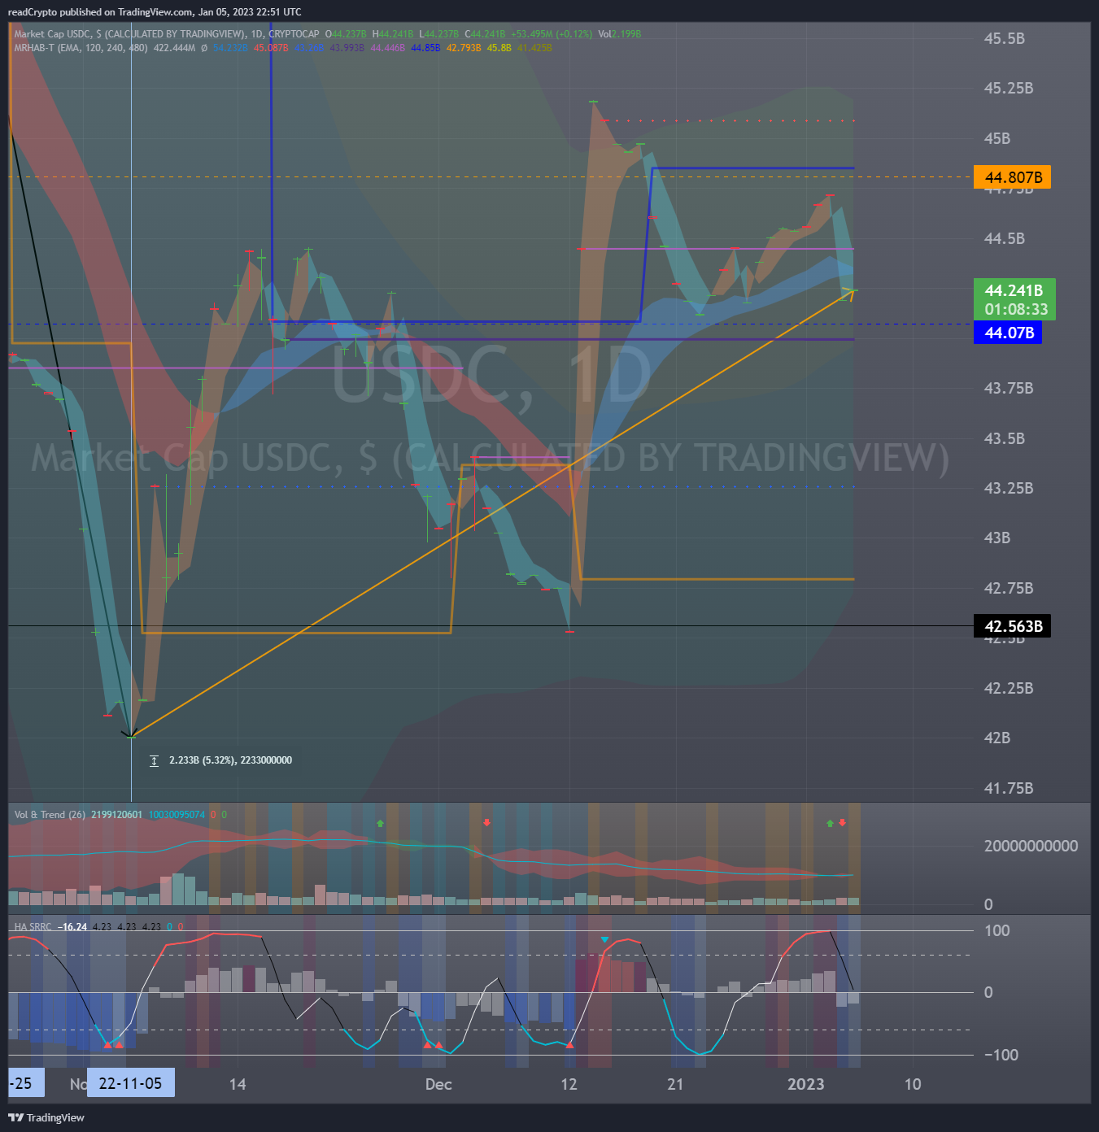1099x1132 pixels.
Task: Click the cyan 10030095074 trend value
Action: [177, 815]
